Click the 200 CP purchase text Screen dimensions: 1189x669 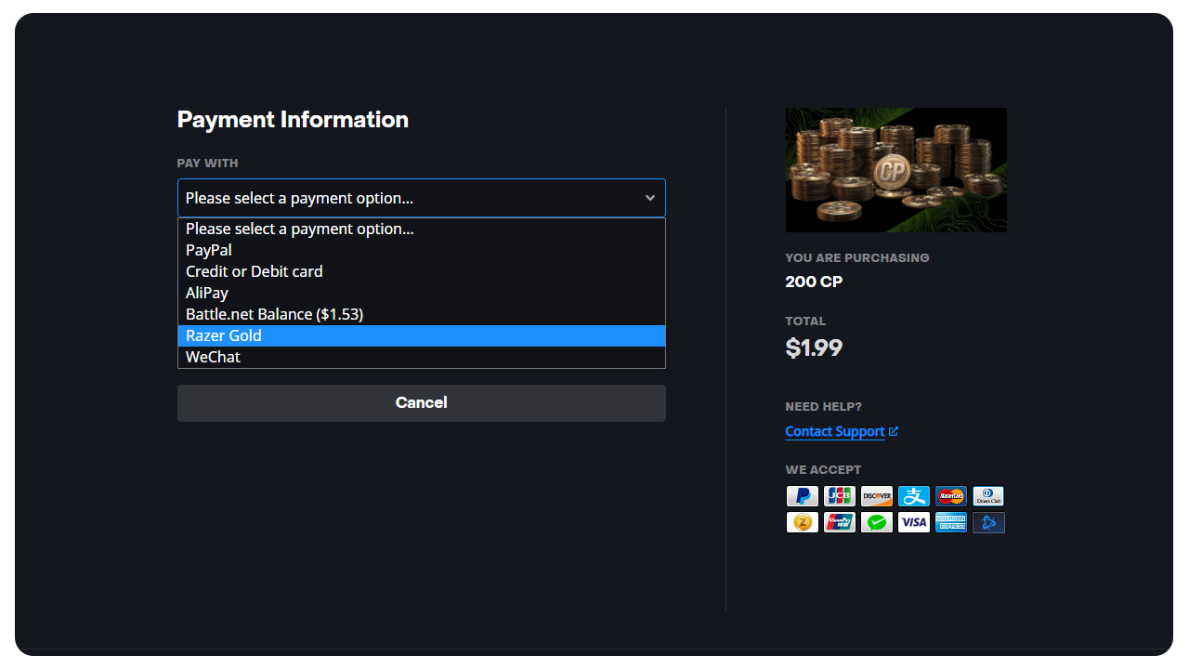tap(814, 282)
